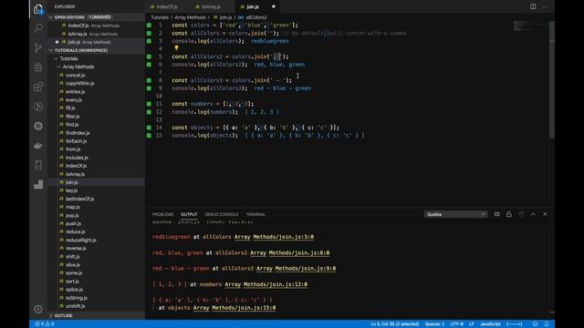Open link Array Methods/join.js:6:0 in output

click(x=289, y=253)
